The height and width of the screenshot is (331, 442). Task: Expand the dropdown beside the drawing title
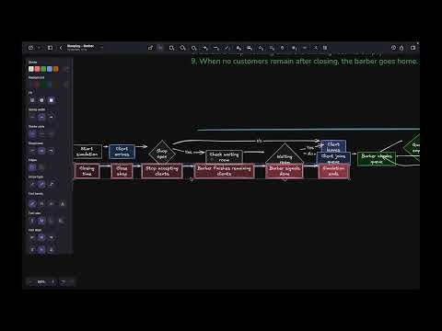tap(101, 48)
